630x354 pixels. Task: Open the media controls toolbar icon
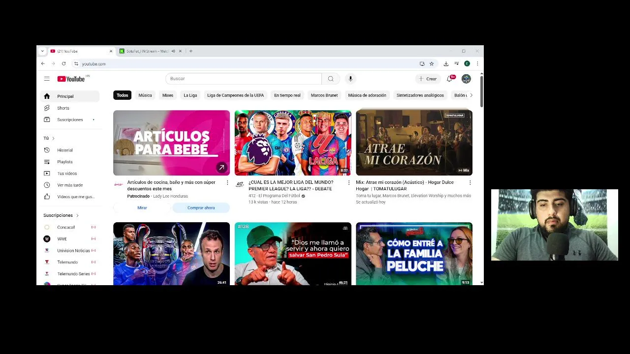click(457, 63)
